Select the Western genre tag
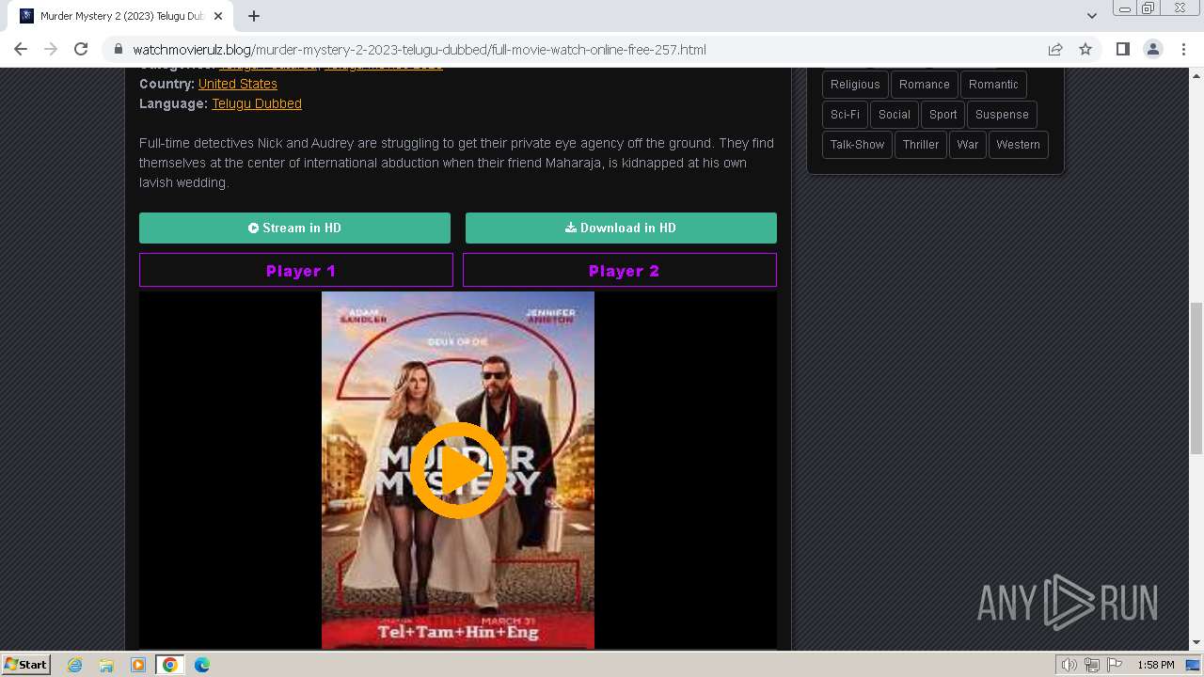 point(1018,145)
